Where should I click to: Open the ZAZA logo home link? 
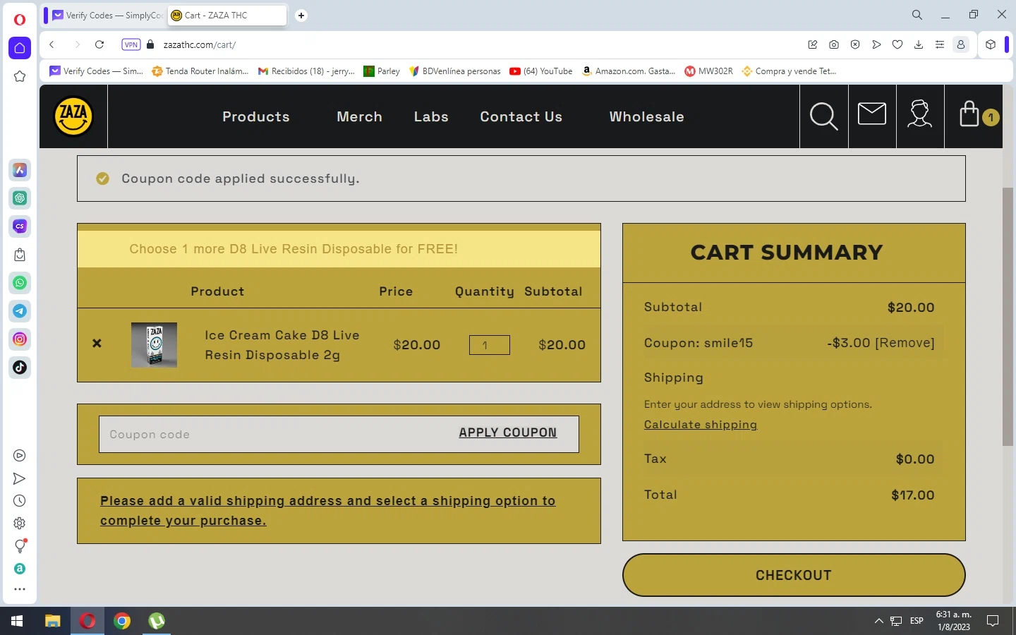[73, 116]
